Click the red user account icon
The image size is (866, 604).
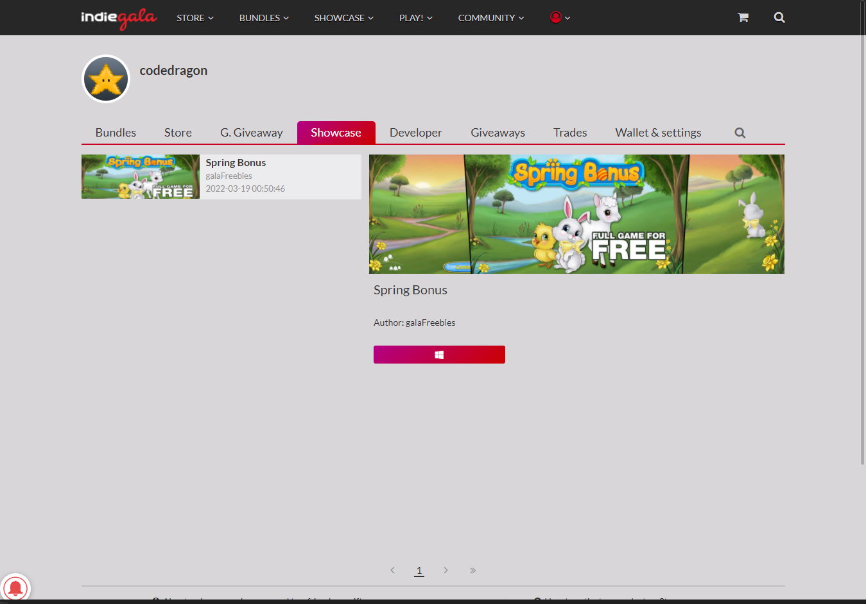[556, 17]
